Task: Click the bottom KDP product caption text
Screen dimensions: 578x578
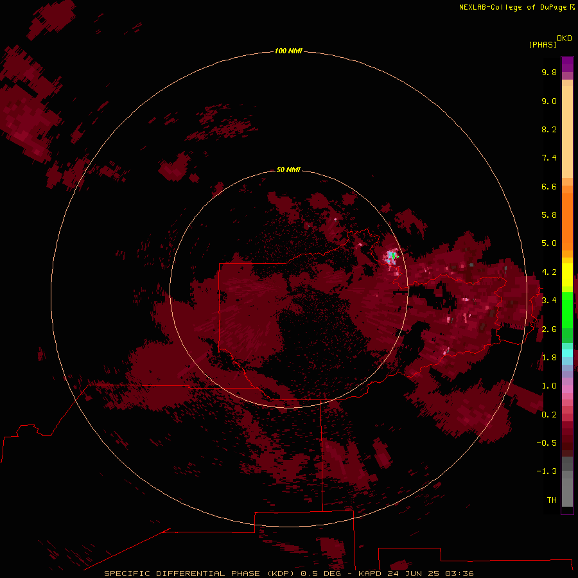Action: (288, 574)
